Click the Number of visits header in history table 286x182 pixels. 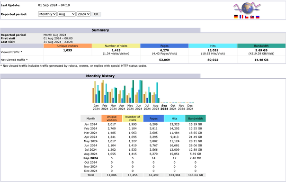pos(133,118)
